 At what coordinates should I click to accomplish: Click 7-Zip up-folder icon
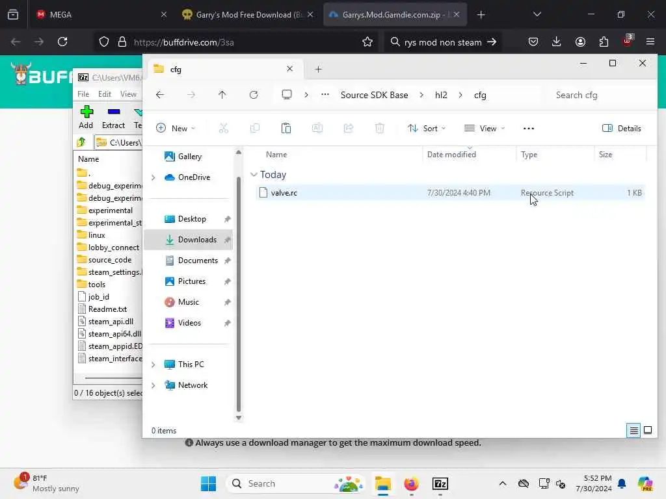[x=81, y=142]
